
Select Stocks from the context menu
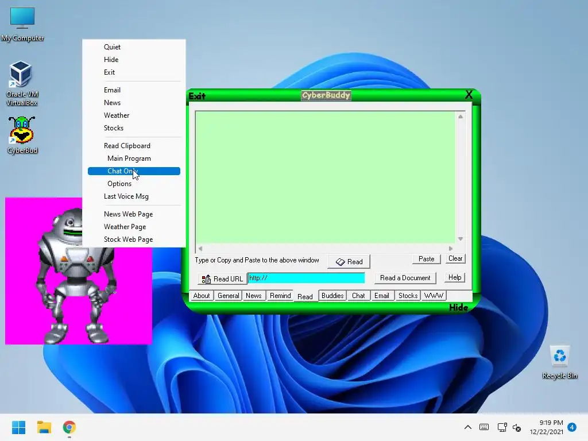134,128
